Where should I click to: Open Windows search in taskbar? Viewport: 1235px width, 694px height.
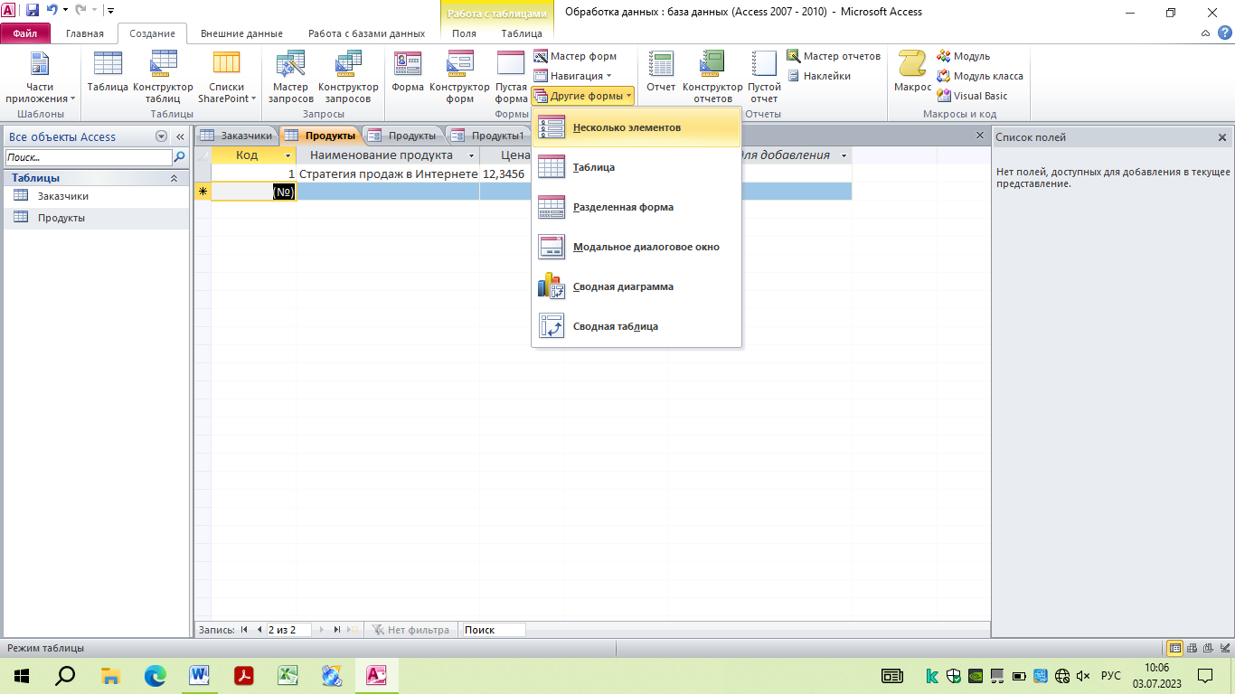pyautogui.click(x=66, y=675)
